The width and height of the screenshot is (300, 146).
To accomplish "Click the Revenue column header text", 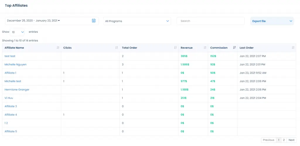I will (187, 48).
